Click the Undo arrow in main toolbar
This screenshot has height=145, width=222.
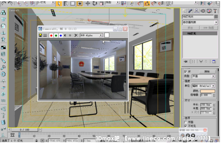click(4, 3)
